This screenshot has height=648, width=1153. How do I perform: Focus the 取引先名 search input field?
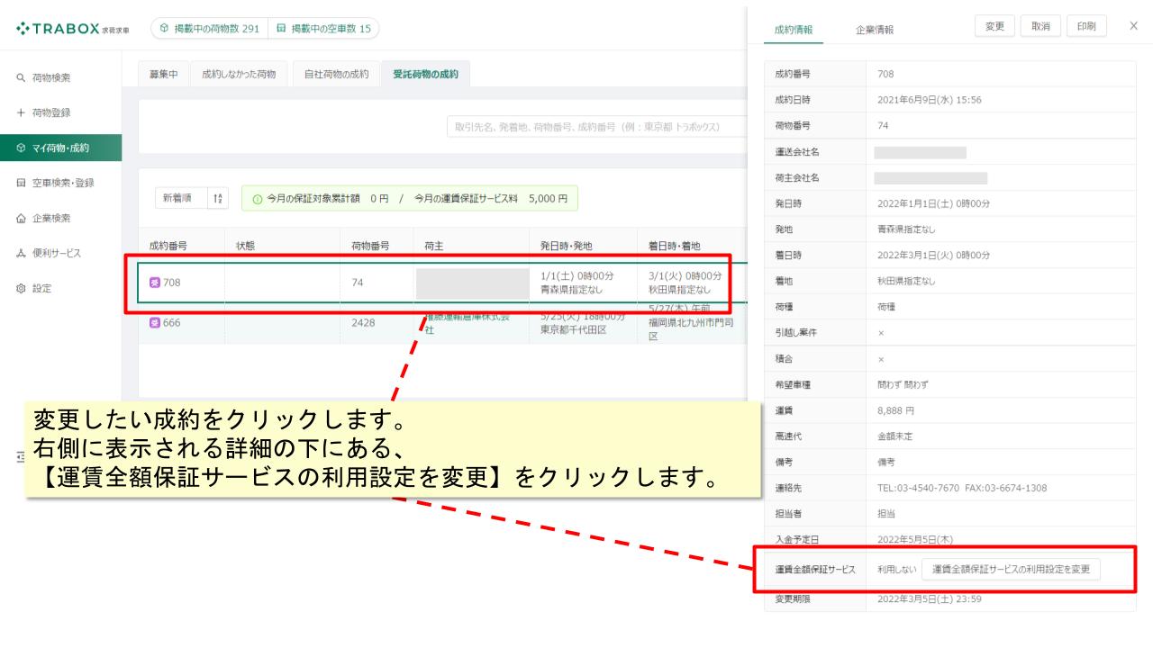tap(596, 127)
